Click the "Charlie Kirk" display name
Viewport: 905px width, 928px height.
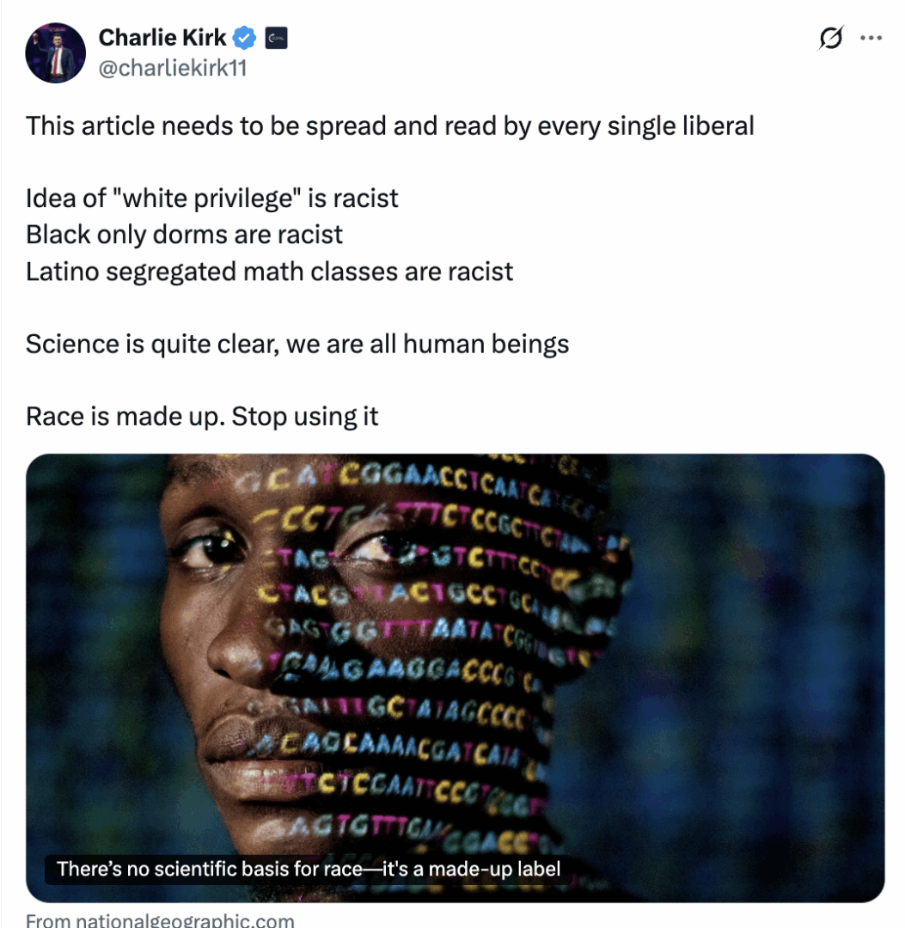162,38
